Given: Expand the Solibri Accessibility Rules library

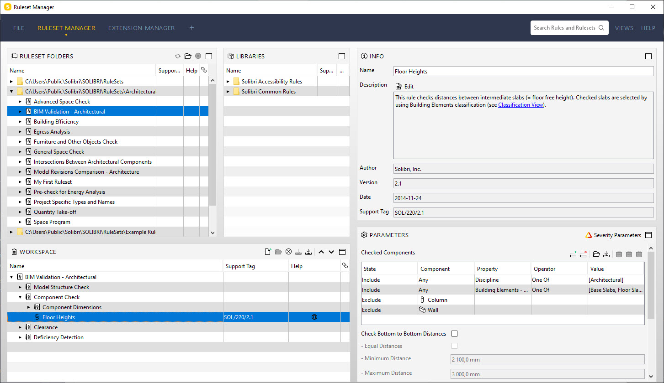Looking at the screenshot, I should 228,82.
